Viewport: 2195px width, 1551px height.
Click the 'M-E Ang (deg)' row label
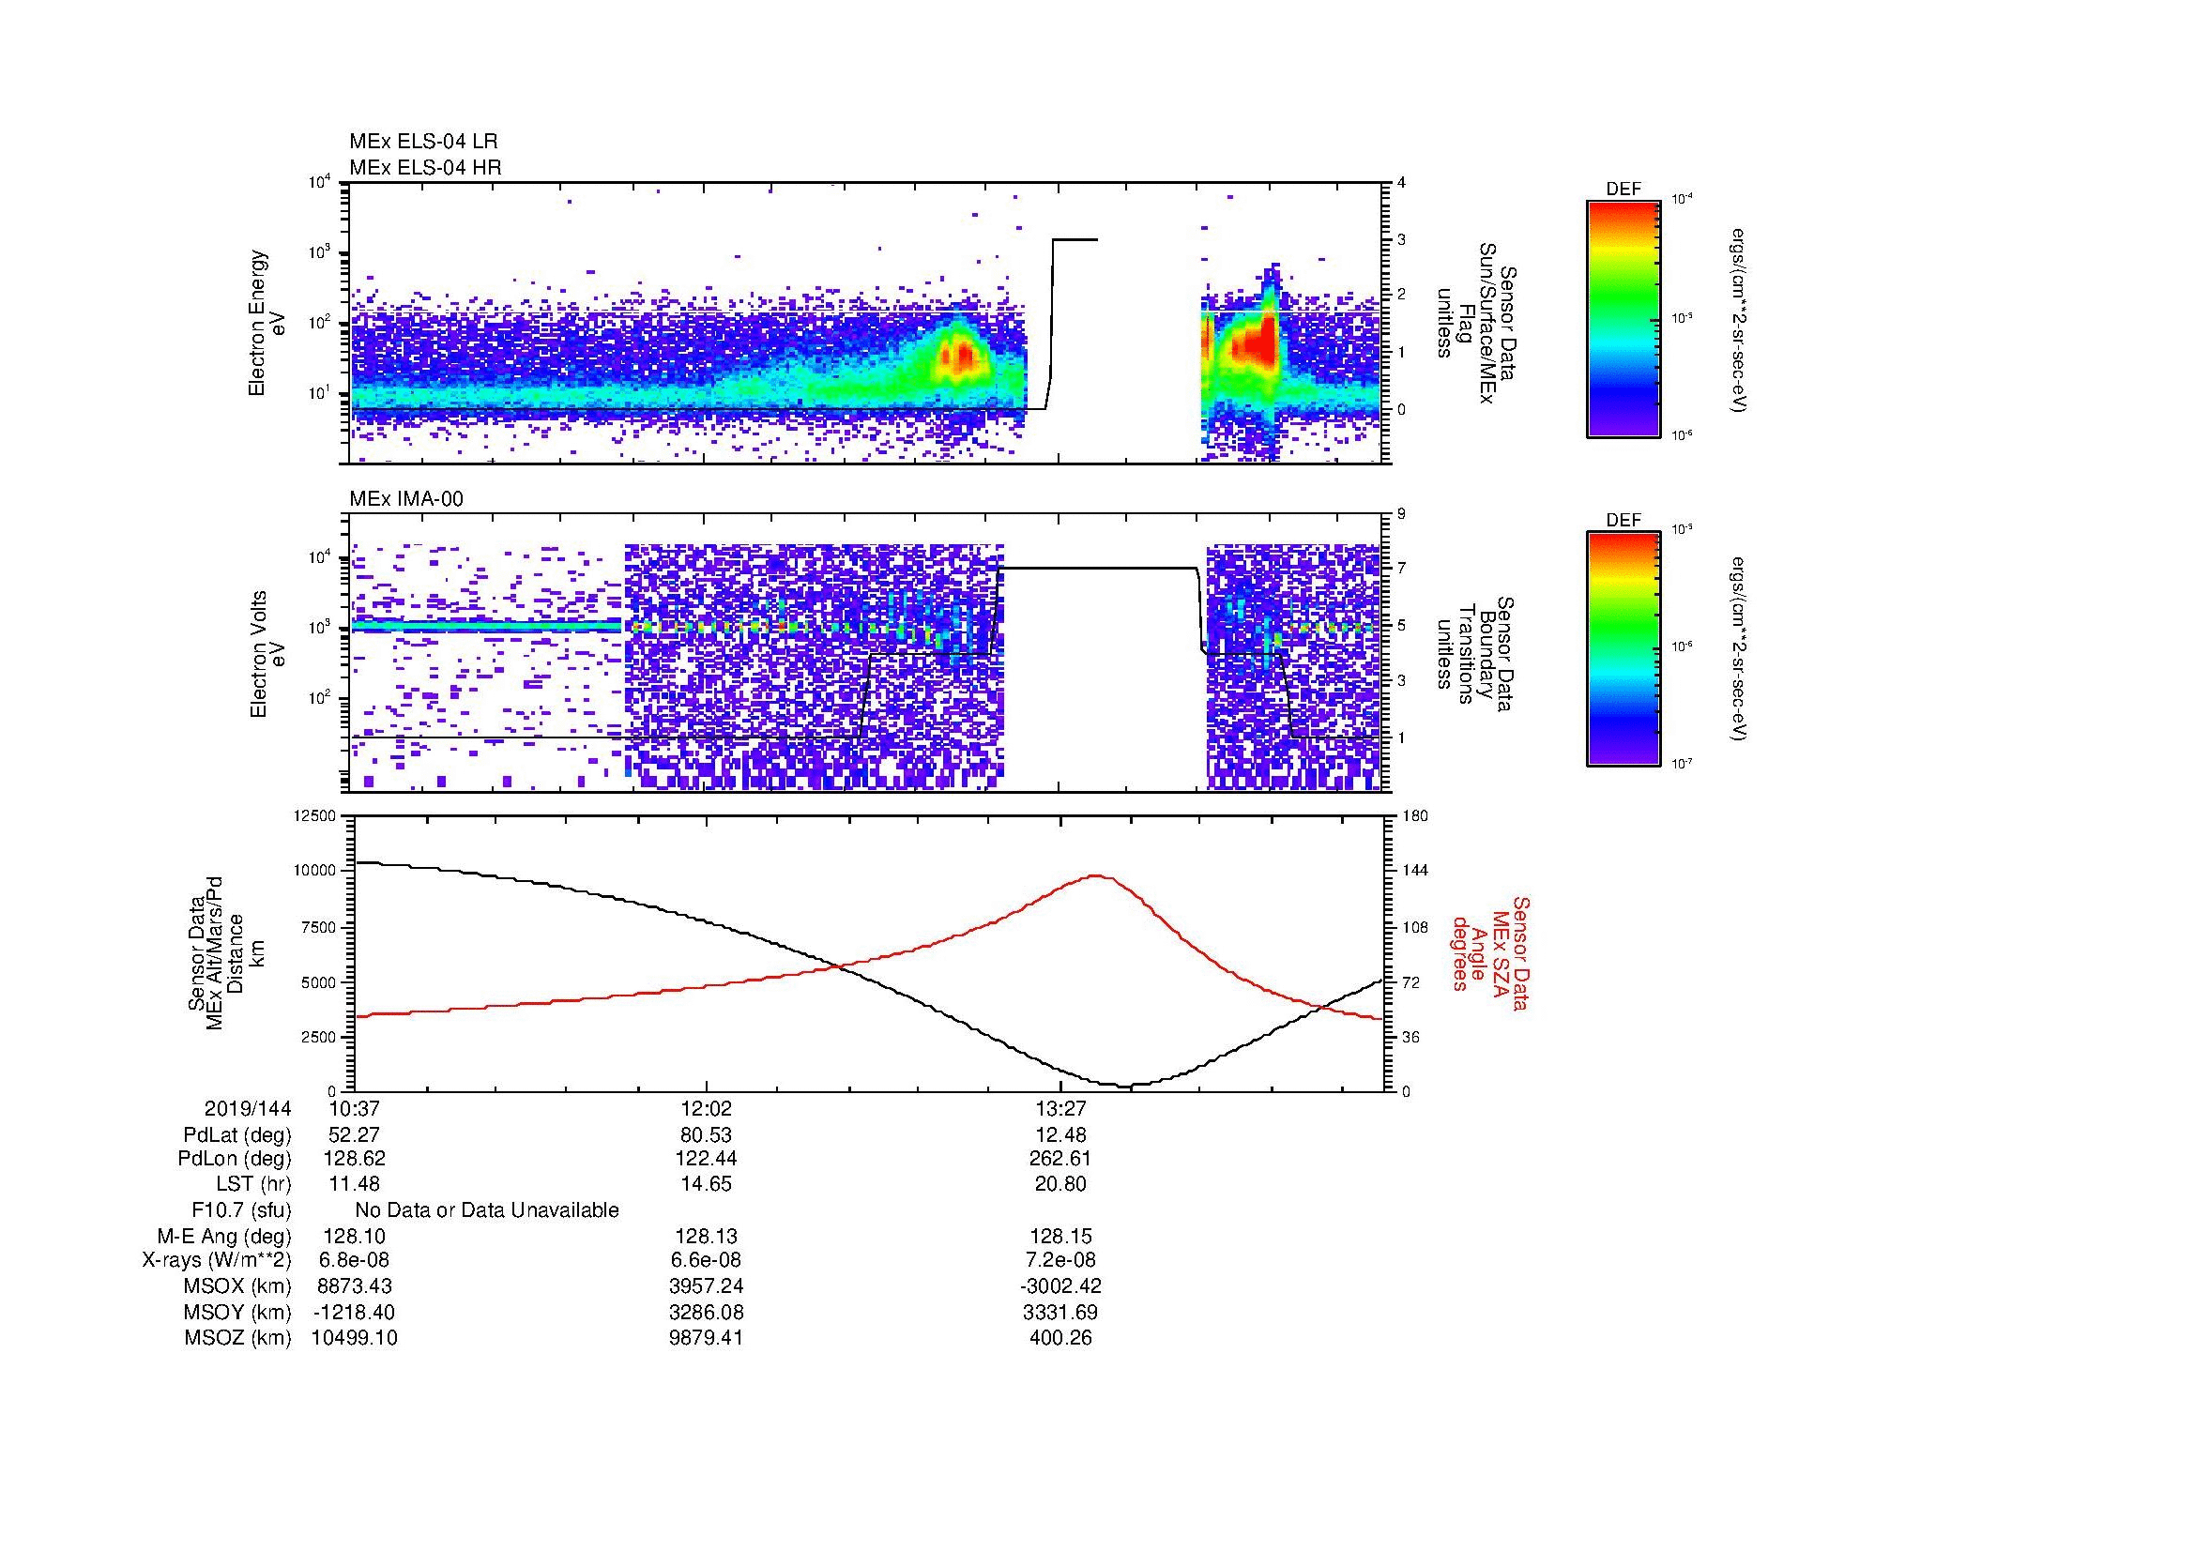point(224,1236)
